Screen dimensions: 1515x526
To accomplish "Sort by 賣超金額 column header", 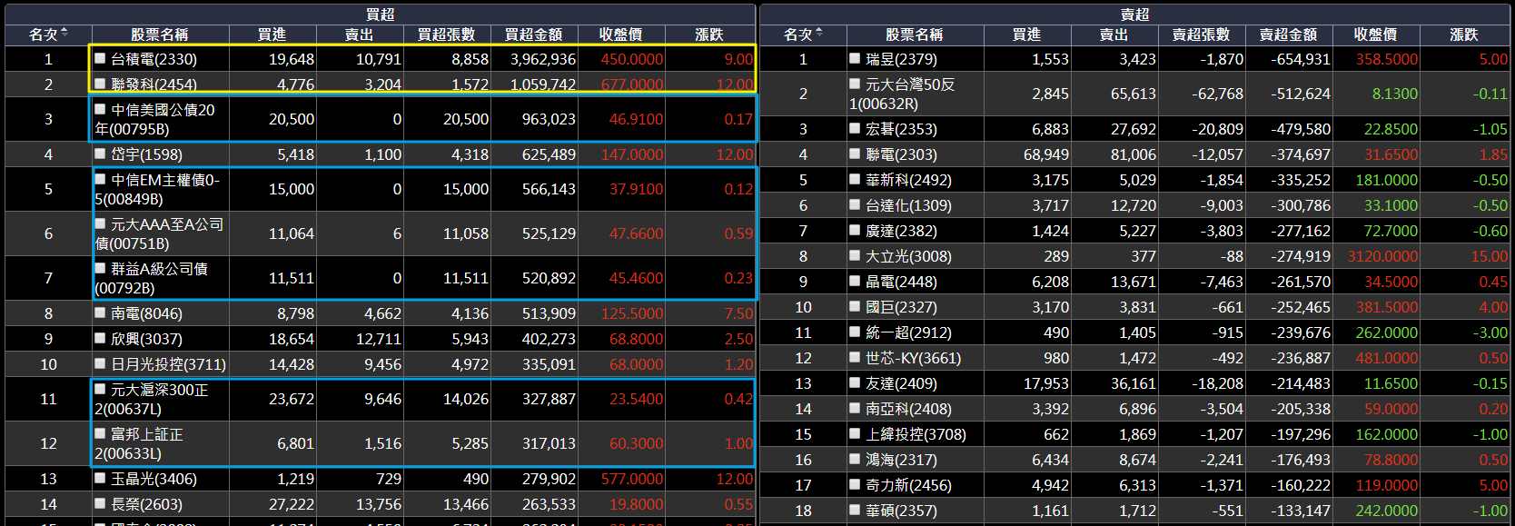I will 1288,35.
